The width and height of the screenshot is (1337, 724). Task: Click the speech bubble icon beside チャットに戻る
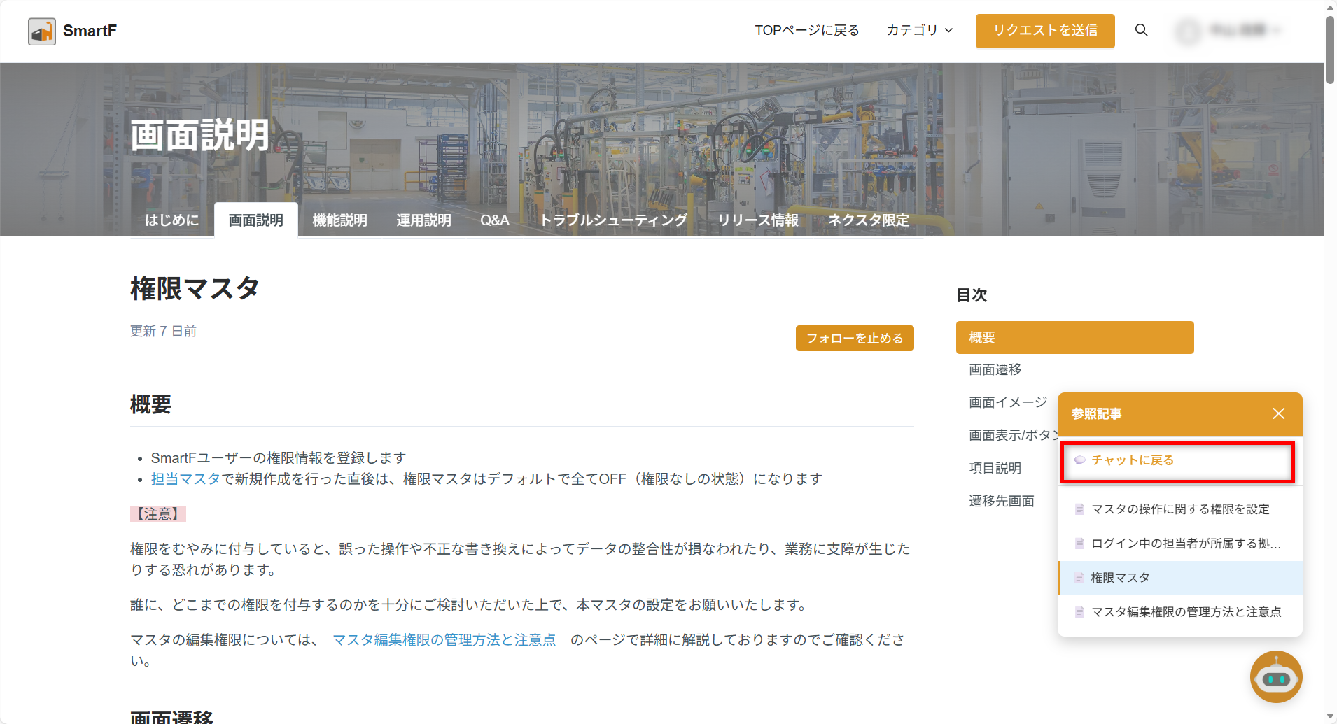[1079, 460]
